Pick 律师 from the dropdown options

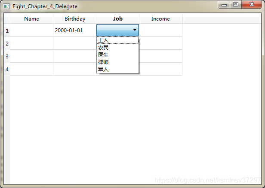tap(117, 62)
